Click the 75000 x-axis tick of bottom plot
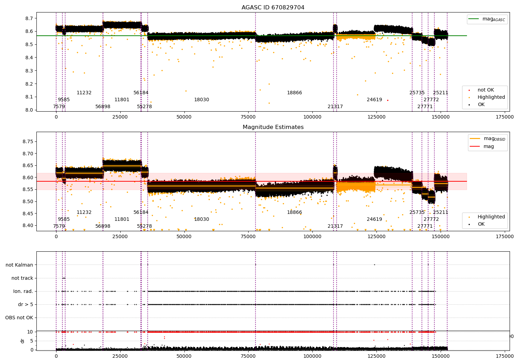Screen dimensions: 520x364 tap(248, 356)
